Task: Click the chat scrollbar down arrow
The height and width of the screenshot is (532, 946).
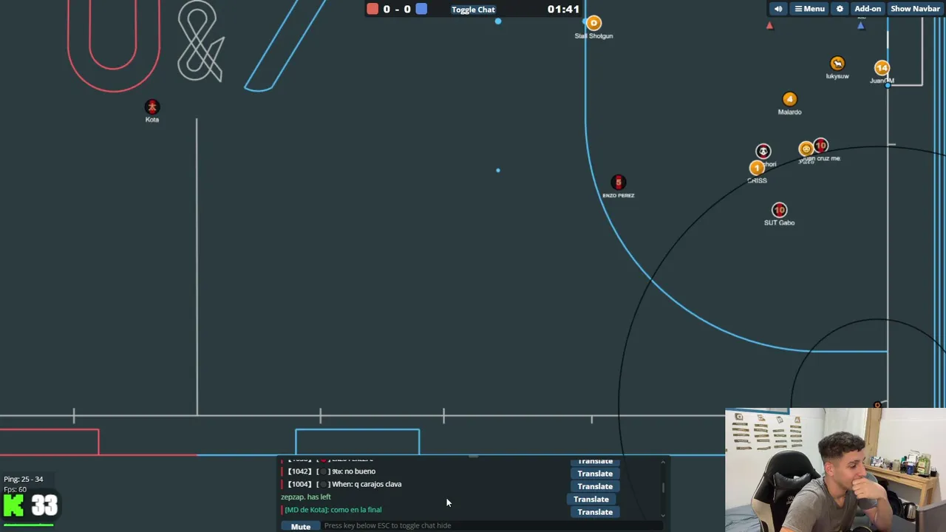Action: pyautogui.click(x=663, y=516)
